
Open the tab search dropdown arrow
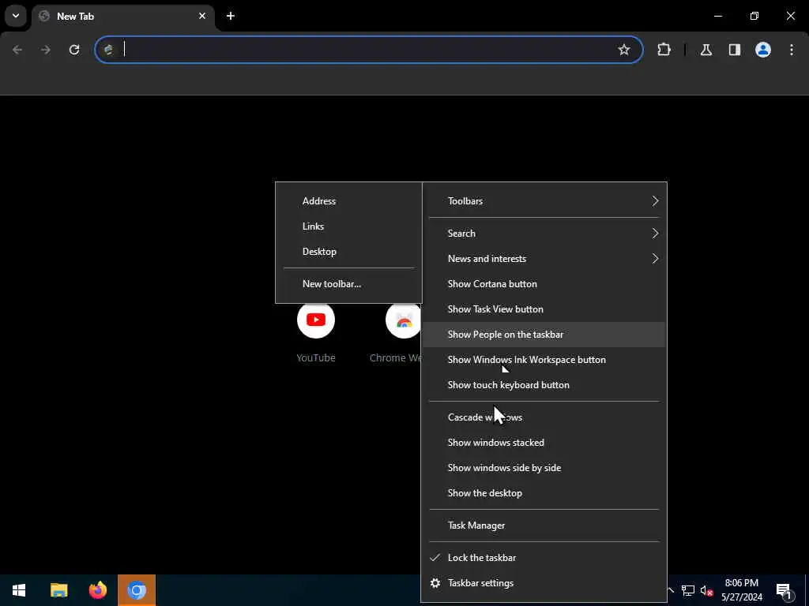16,16
